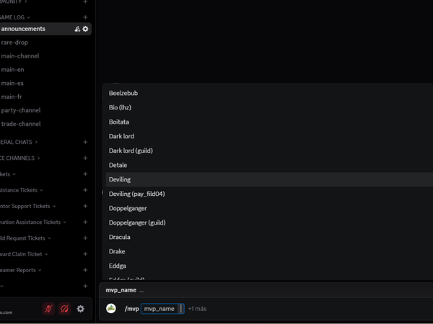Click the /mvp command text
Viewport: 433px width, 324px height.
coord(132,309)
